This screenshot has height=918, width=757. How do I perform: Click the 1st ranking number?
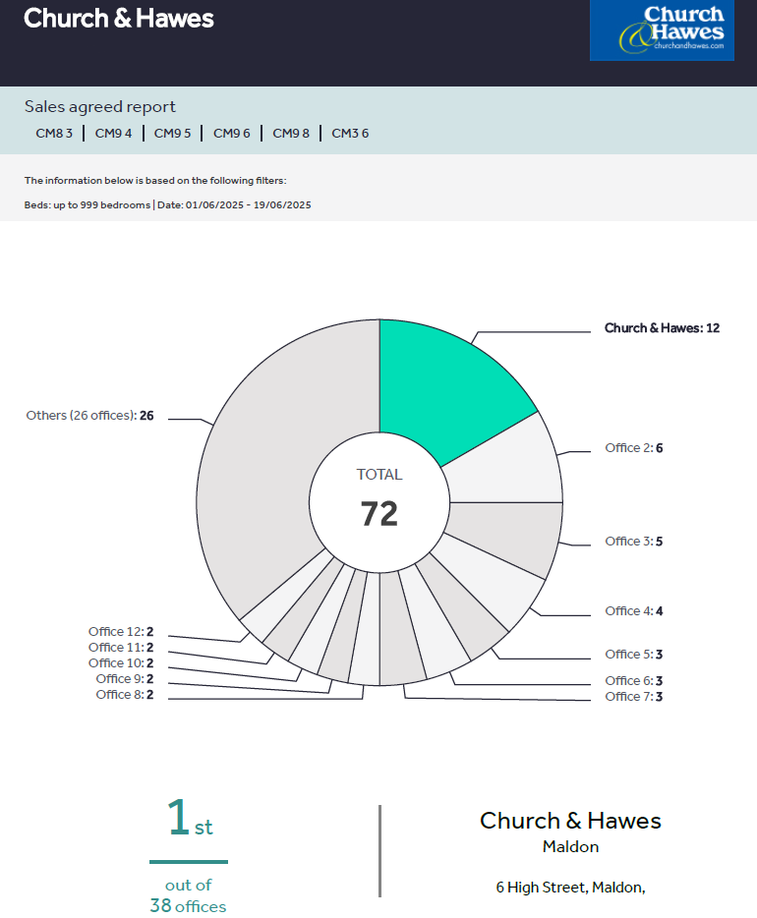pos(189,818)
